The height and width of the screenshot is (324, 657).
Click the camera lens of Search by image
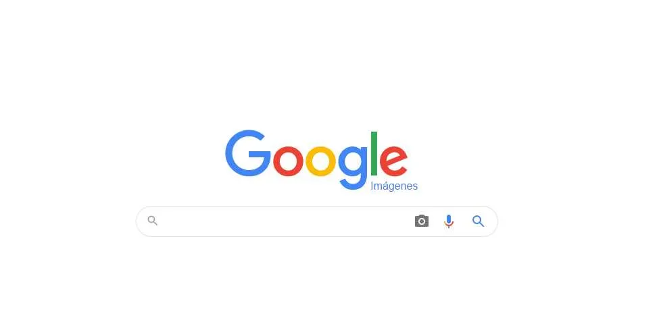422,221
